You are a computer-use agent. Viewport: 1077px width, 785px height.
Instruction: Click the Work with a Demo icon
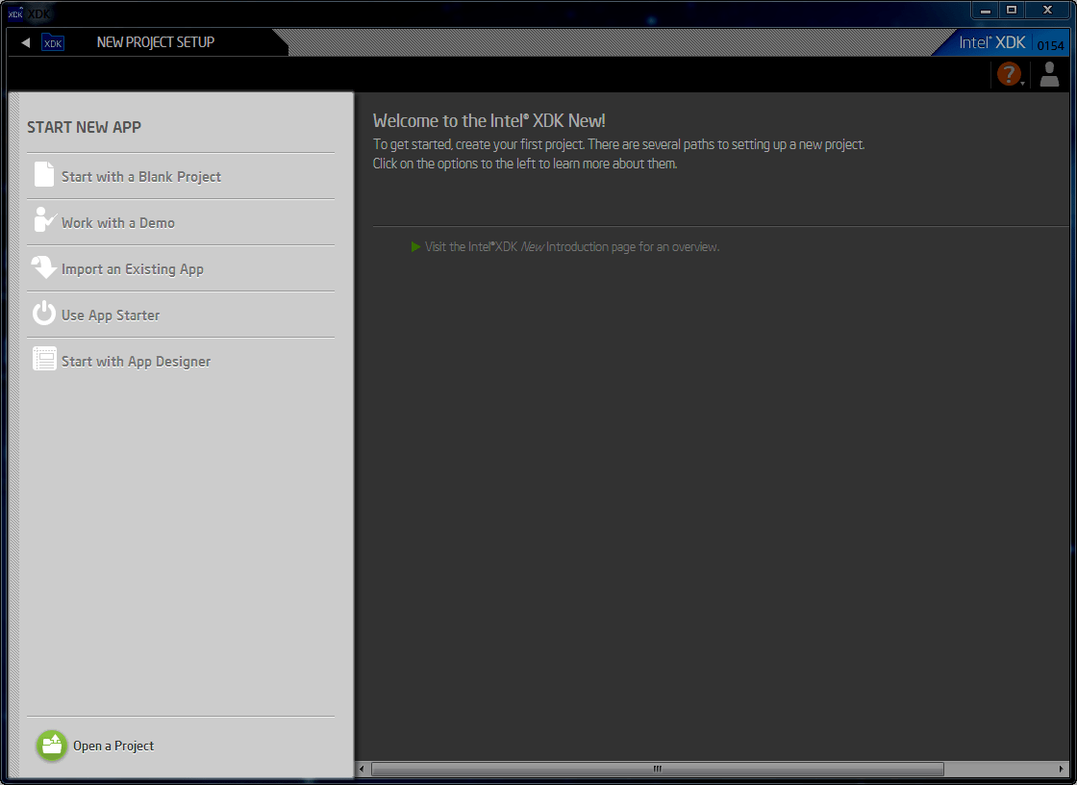(x=44, y=221)
